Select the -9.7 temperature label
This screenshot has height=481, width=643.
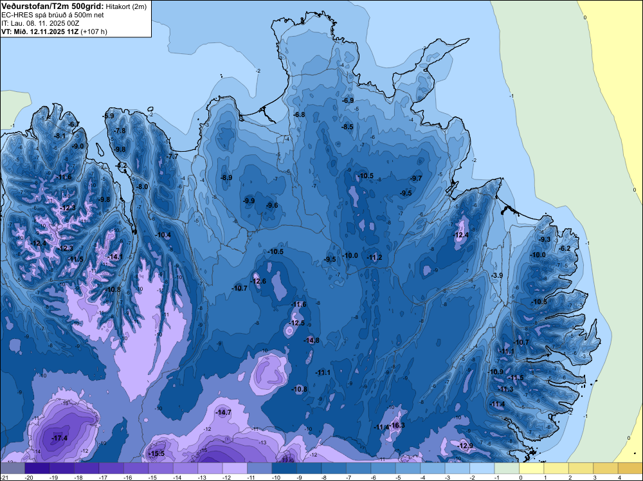tap(416, 178)
